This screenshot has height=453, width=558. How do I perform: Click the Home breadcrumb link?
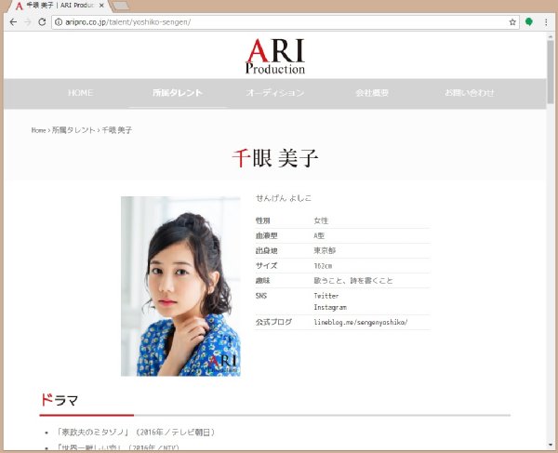click(x=38, y=130)
